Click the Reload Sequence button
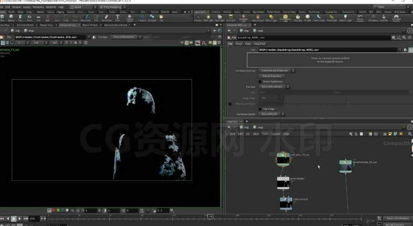Image resolution: width=413 pixels, height=226 pixels. pos(272,76)
